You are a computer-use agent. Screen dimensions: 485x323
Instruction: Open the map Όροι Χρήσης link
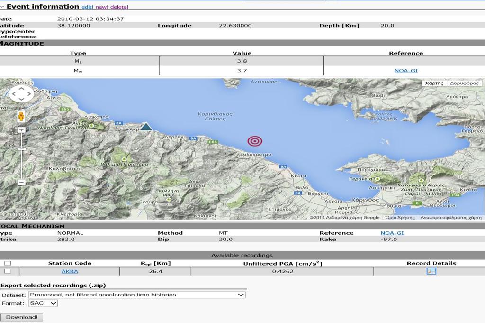(x=400, y=217)
